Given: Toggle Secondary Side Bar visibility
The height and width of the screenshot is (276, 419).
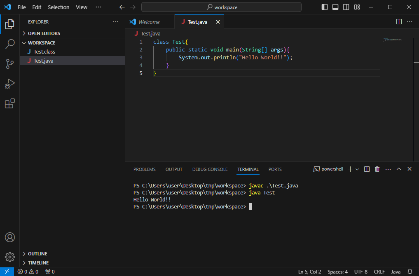Looking at the screenshot, I should tap(346, 7).
